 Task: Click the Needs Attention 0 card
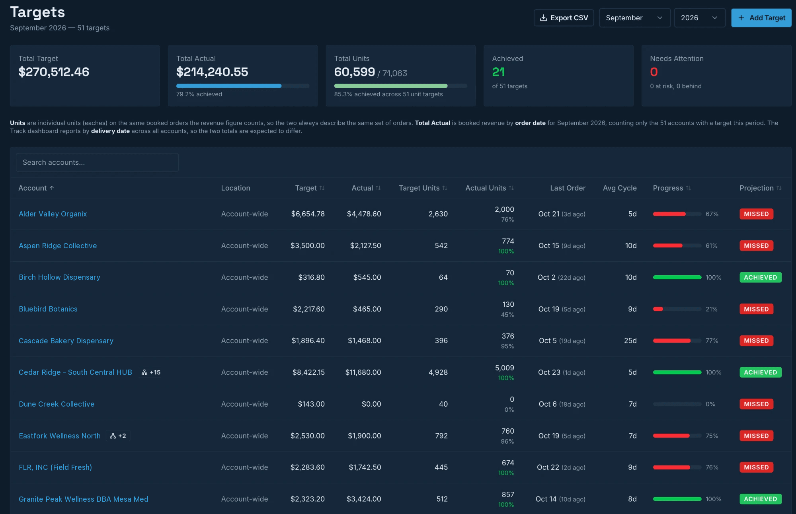716,76
